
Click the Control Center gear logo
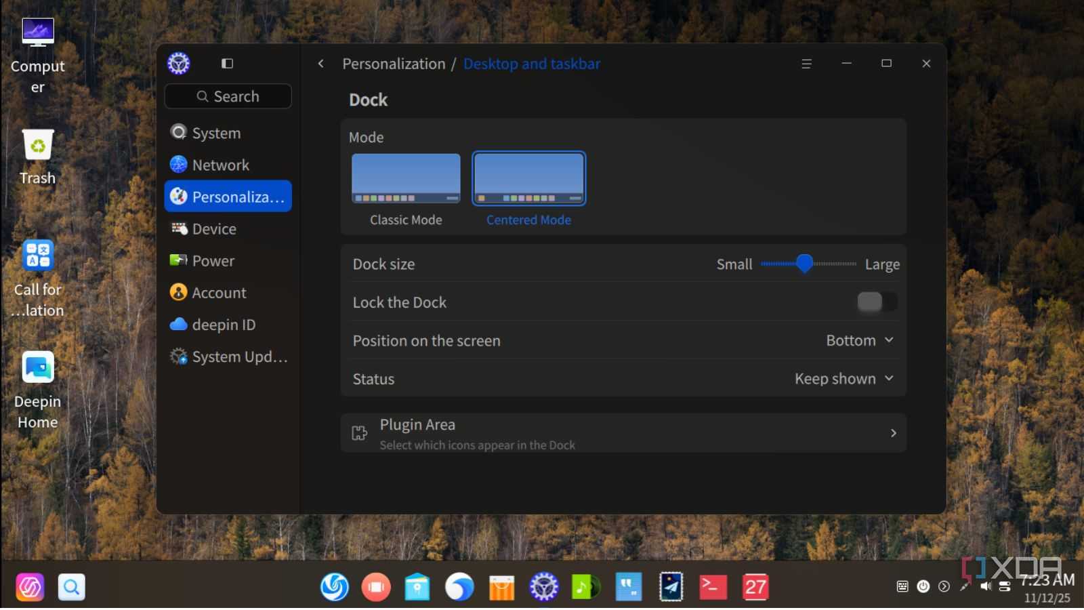[179, 64]
